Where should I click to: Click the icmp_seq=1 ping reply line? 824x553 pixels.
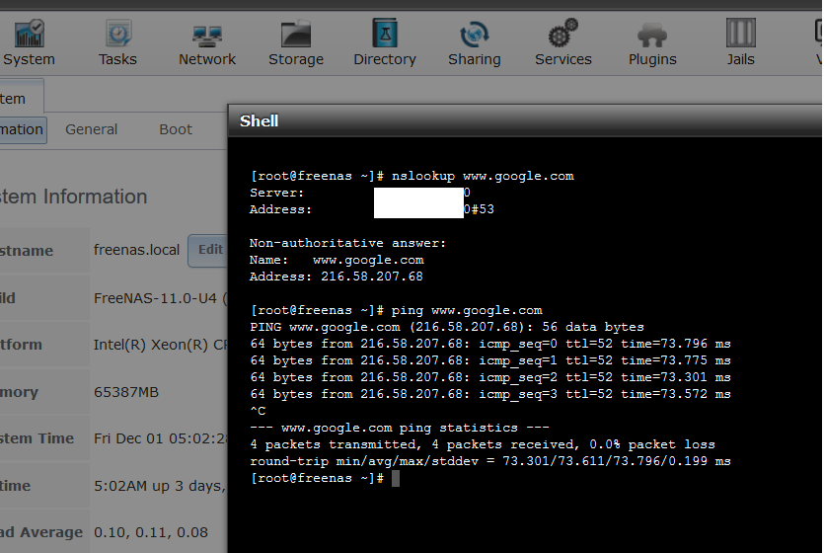click(x=490, y=360)
